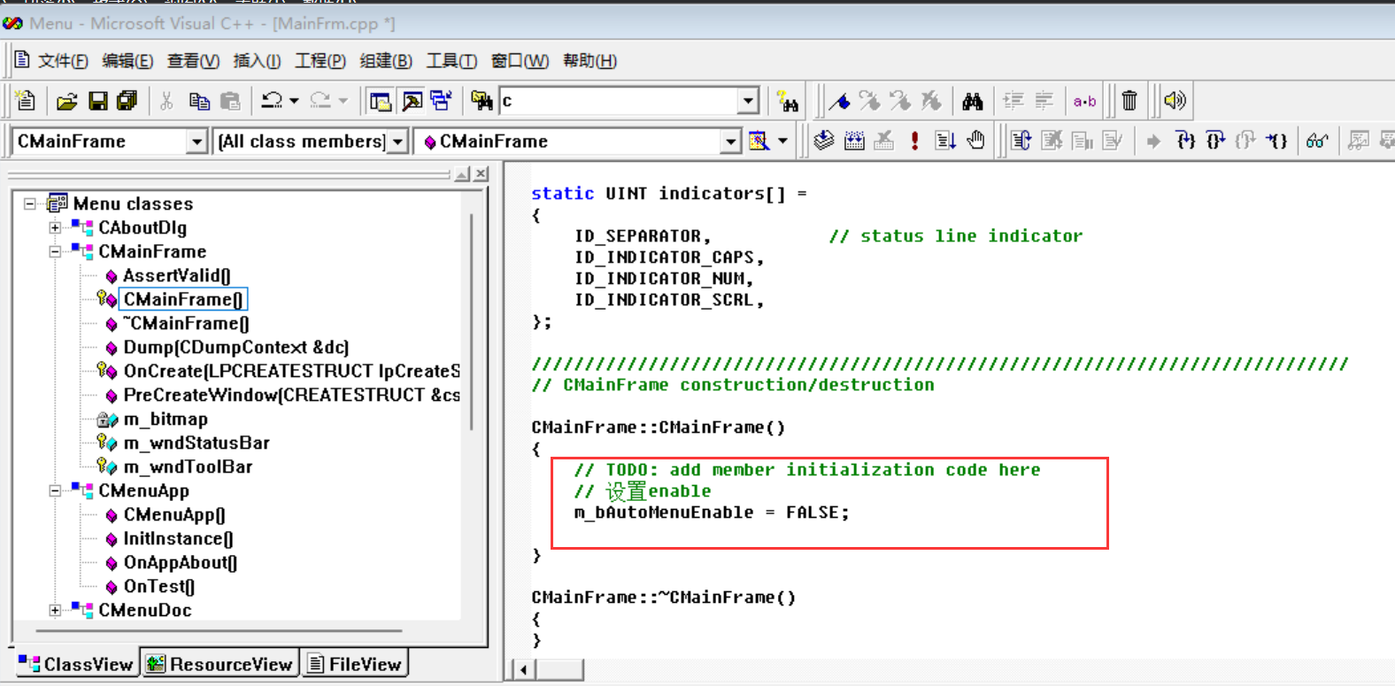
Task: Click the WizardBar action wand icon
Action: 759,141
